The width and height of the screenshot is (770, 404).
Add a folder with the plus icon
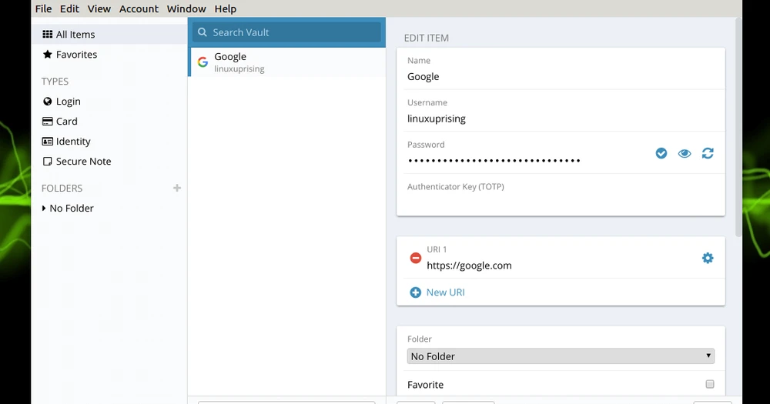(x=177, y=188)
